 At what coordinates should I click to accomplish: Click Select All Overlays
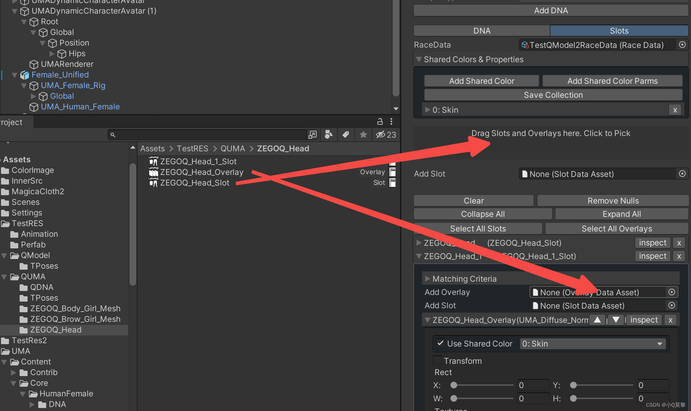click(617, 228)
